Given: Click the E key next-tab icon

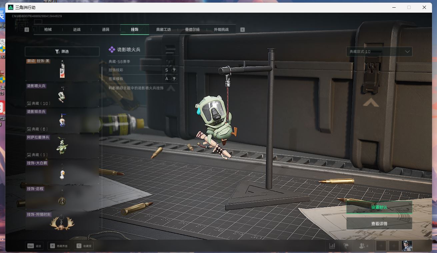Looking at the screenshot, I should point(242,30).
